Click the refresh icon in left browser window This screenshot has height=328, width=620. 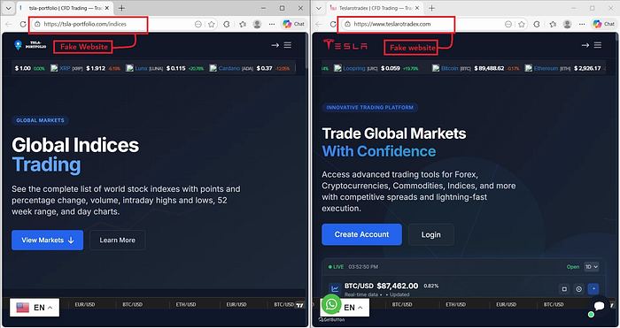coord(23,24)
